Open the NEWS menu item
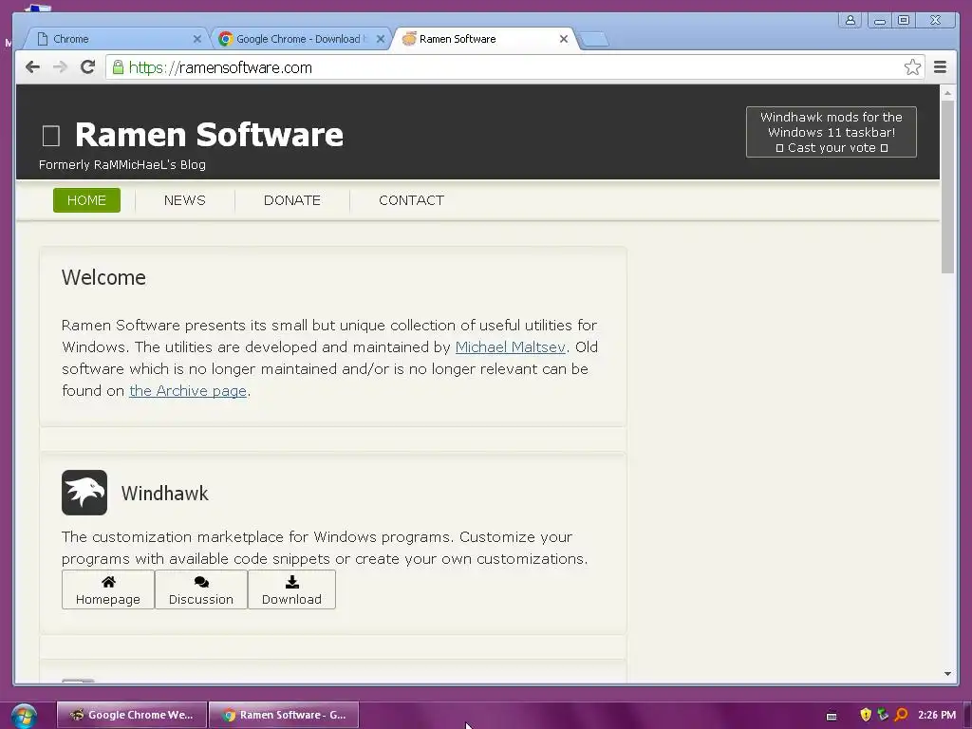 pyautogui.click(x=185, y=200)
